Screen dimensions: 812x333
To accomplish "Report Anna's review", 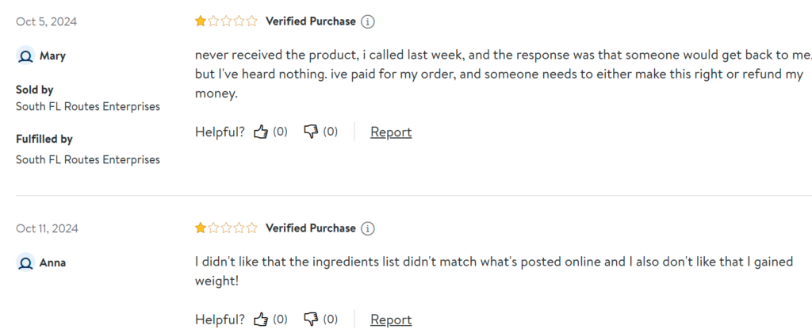I will tap(391, 320).
